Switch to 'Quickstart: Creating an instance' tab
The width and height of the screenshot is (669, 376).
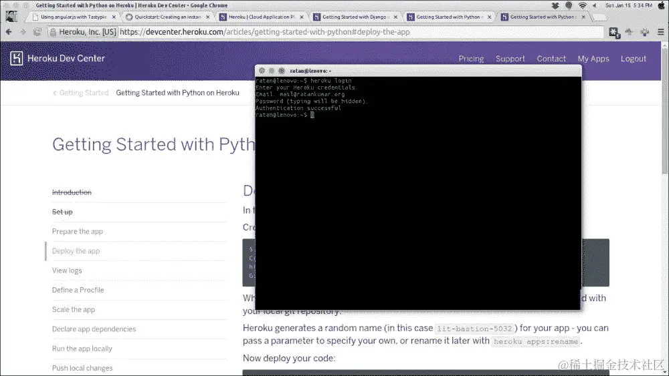[x=167, y=17]
